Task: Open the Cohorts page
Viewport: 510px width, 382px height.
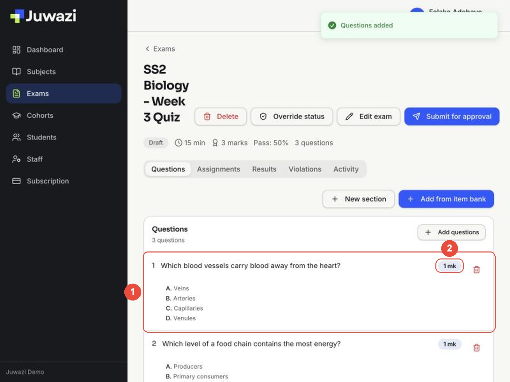Action: [x=64, y=115]
